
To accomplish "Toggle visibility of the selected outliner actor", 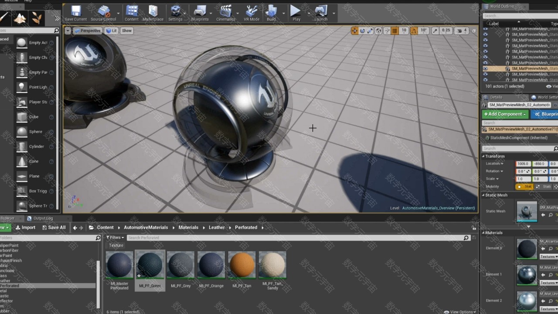I will pos(485,68).
